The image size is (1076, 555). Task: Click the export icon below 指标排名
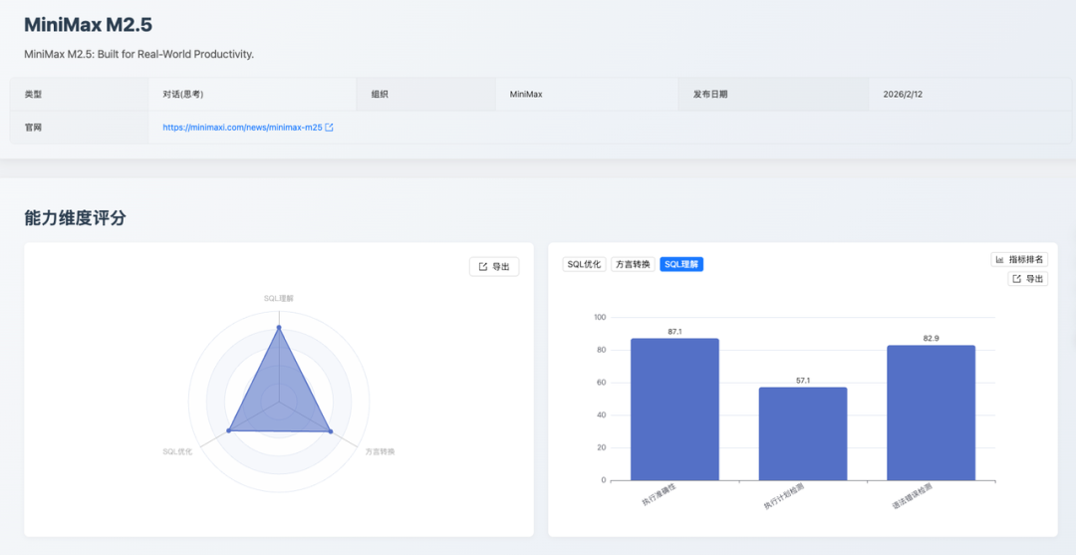1017,279
